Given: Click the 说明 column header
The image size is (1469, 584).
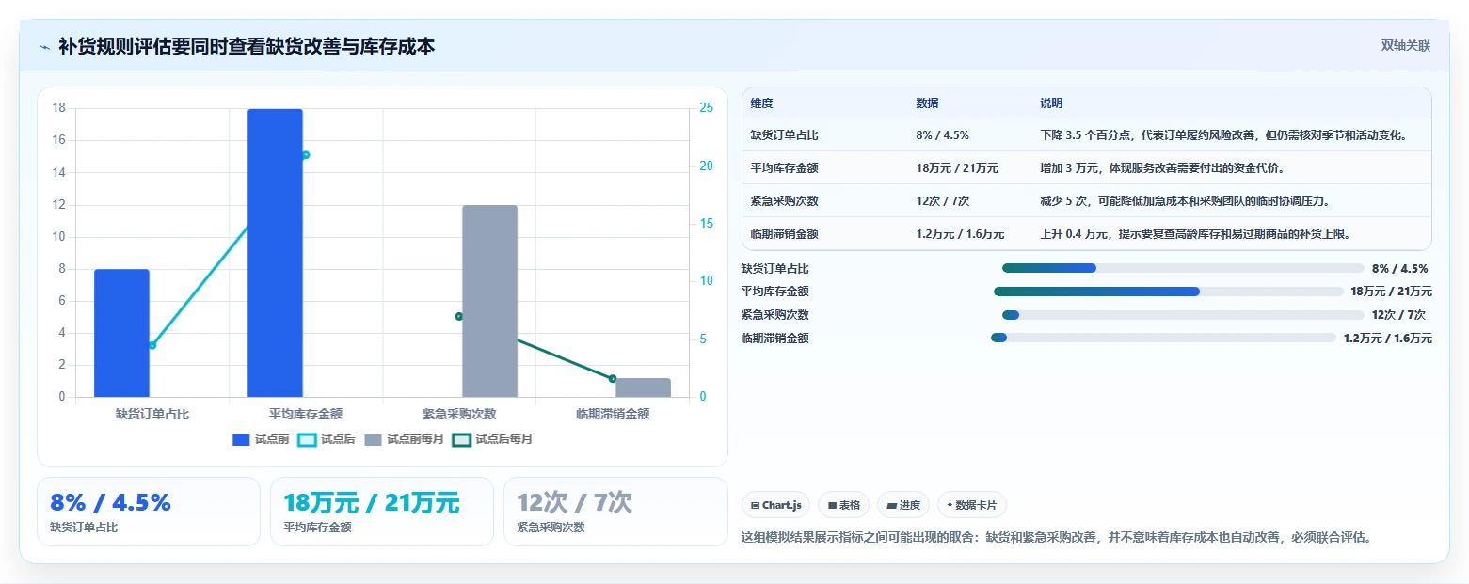Looking at the screenshot, I should [1051, 103].
